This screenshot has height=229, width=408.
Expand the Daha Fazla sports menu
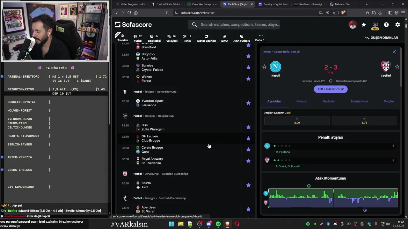pos(261,38)
